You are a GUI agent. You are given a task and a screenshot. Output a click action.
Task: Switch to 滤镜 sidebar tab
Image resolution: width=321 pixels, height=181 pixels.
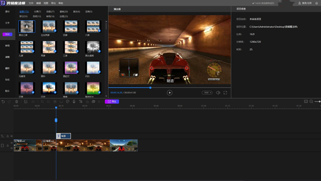pos(7,57)
